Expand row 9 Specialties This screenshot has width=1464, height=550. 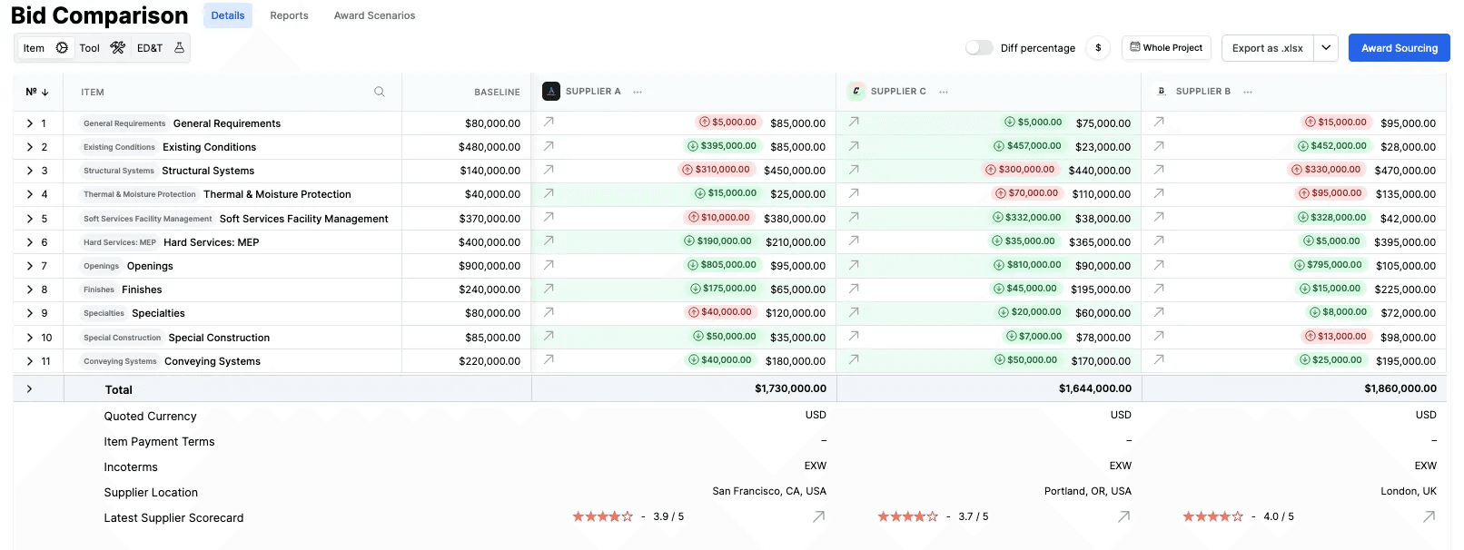tap(29, 313)
